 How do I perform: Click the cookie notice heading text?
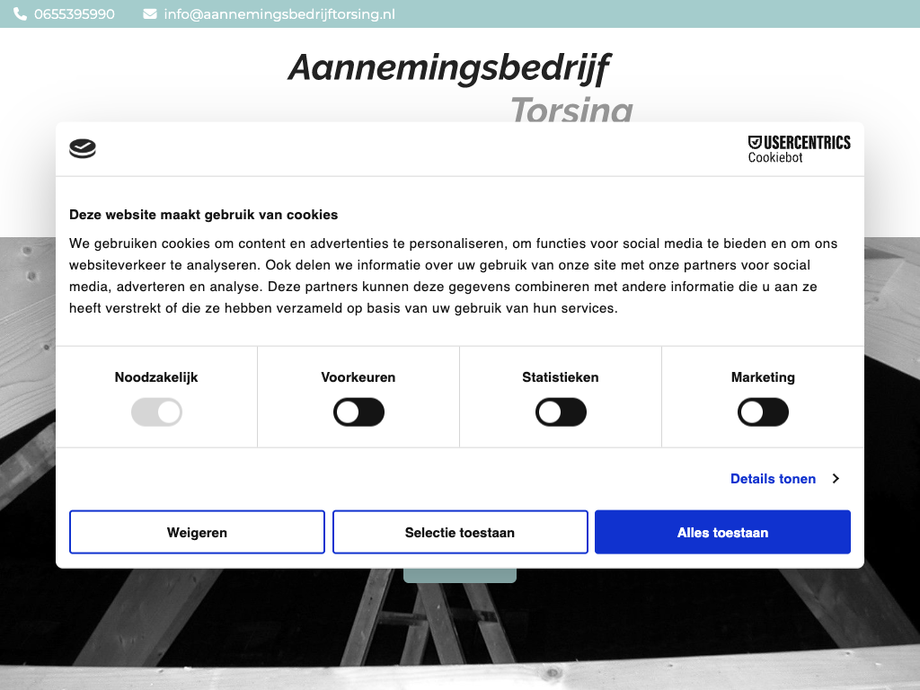tap(204, 215)
